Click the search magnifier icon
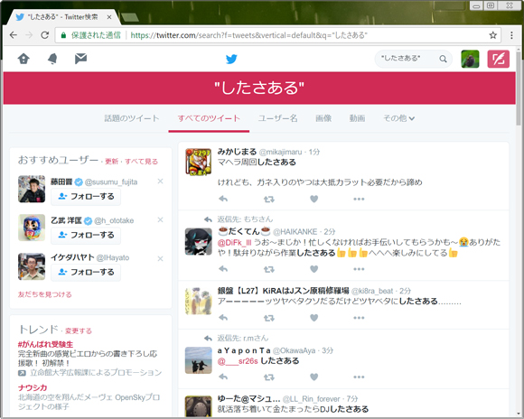This screenshot has width=524, height=419. 443,59
